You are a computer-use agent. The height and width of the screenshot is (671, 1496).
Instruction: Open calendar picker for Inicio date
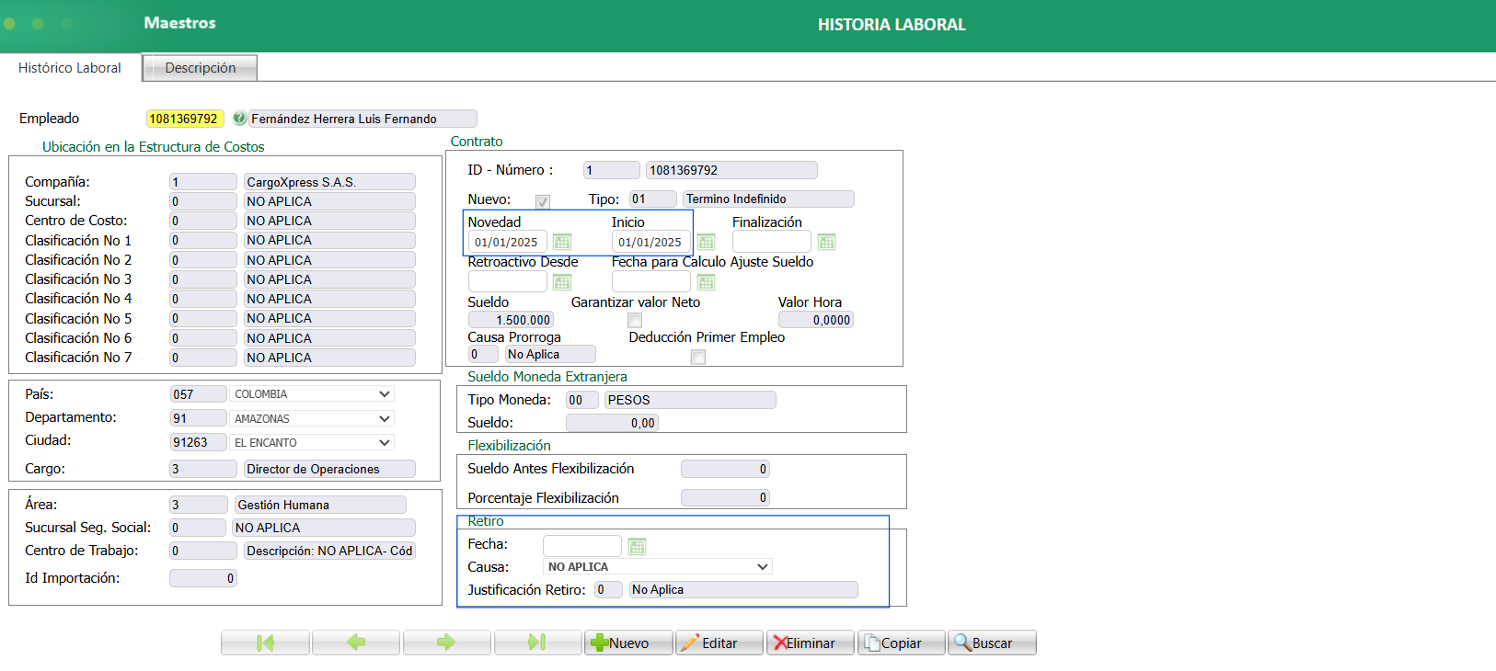coord(706,242)
